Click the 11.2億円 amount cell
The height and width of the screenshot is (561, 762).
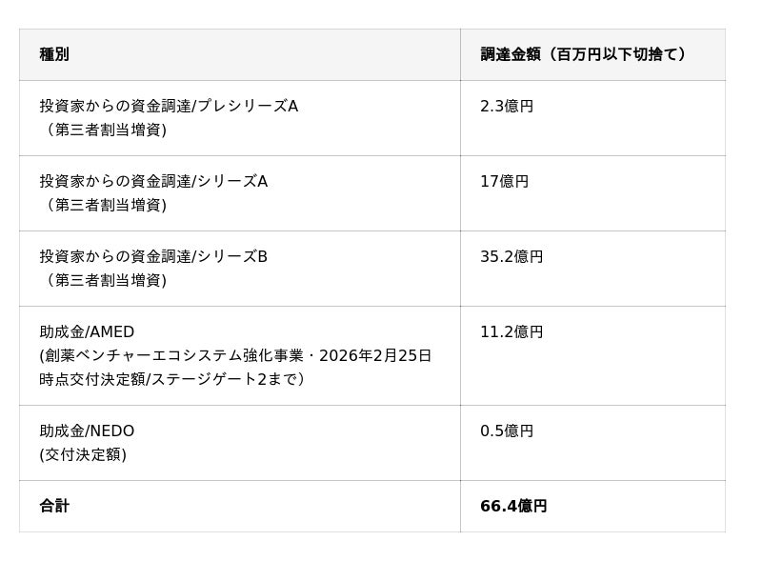point(511,331)
